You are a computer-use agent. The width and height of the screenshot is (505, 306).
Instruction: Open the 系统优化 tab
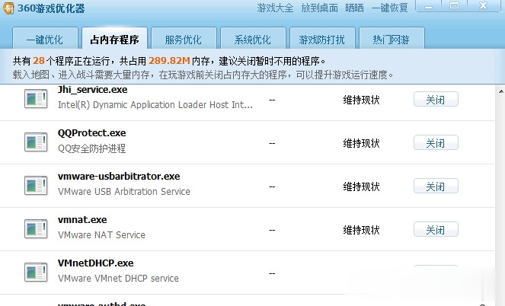(x=253, y=40)
